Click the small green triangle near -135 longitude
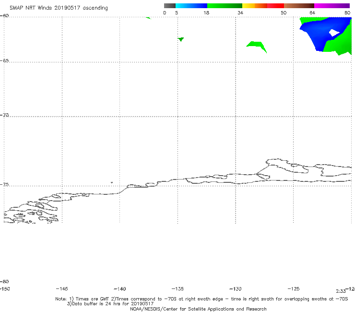Screen dimensions: 355x312 (181, 39)
